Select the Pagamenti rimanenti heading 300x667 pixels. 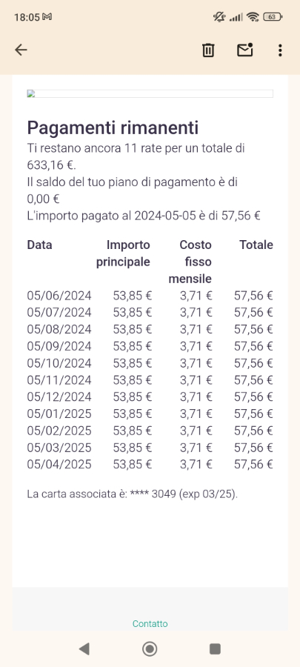click(x=113, y=127)
